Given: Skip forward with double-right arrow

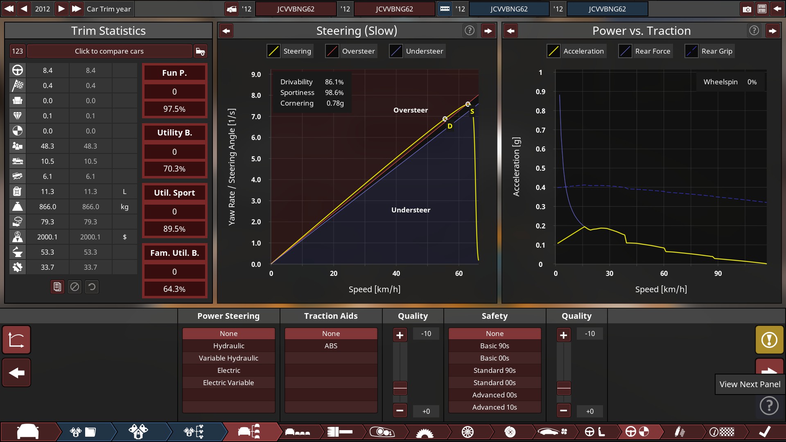Looking at the screenshot, I should click(77, 9).
